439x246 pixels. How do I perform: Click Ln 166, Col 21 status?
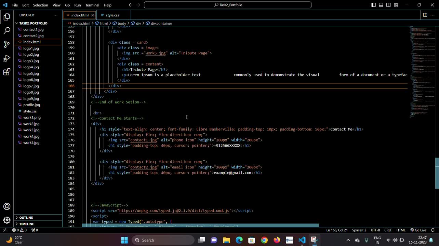(337, 230)
